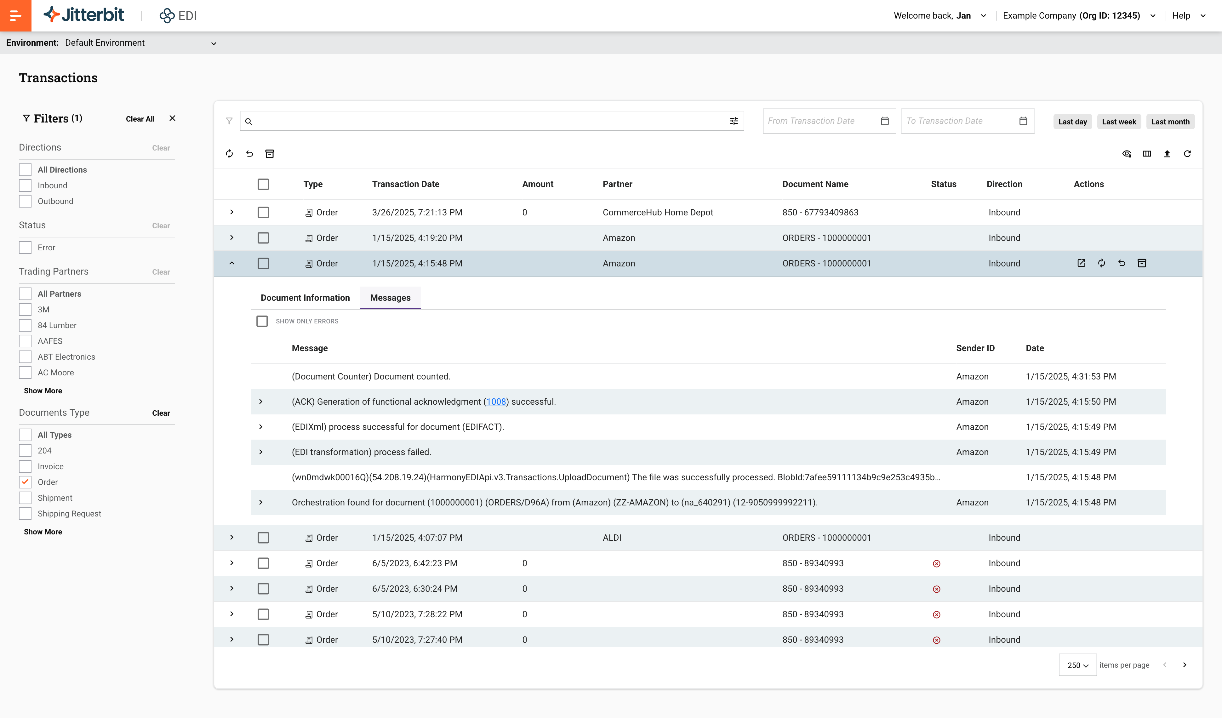Refresh the transactions table
1222x718 pixels.
(1187, 154)
